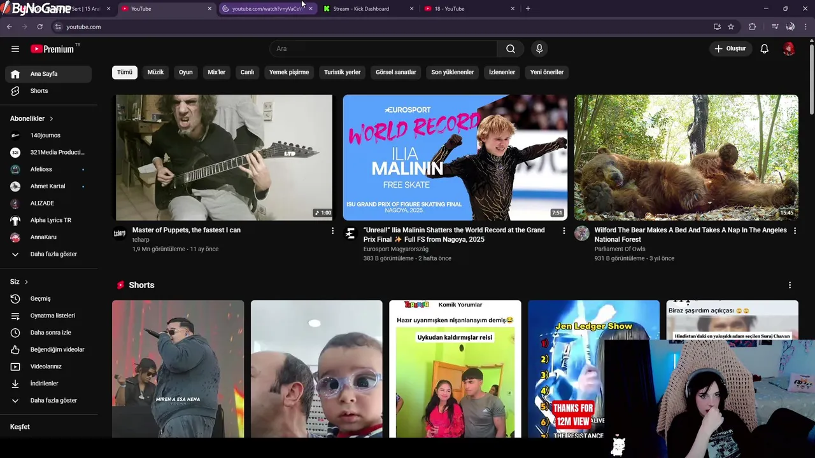Open options for Wilford The Bear video

[x=795, y=231]
